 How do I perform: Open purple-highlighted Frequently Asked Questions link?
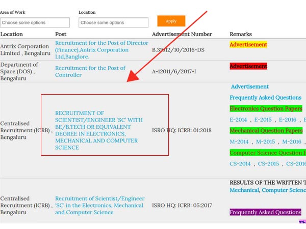tap(265, 212)
